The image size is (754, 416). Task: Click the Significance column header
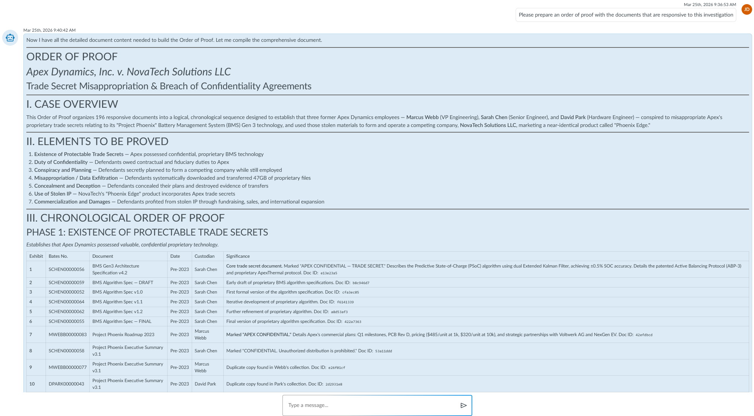(238, 256)
